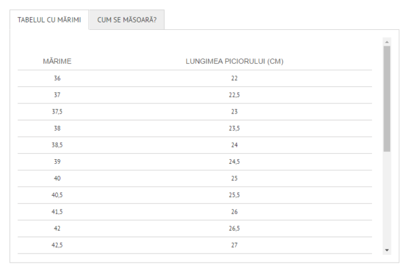The width and height of the screenshot is (412, 272).
Task: Select size 36 in the Mărime column
Action: pos(57,78)
